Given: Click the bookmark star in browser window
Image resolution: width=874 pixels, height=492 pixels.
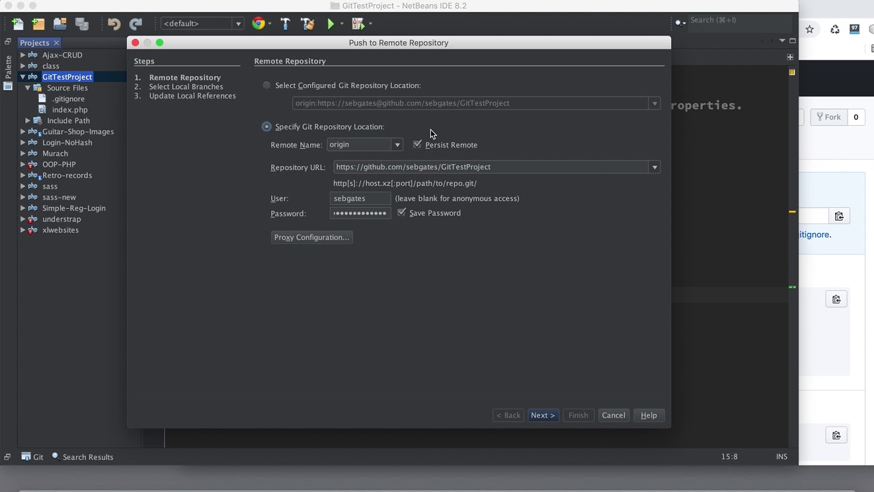Looking at the screenshot, I should (x=810, y=29).
